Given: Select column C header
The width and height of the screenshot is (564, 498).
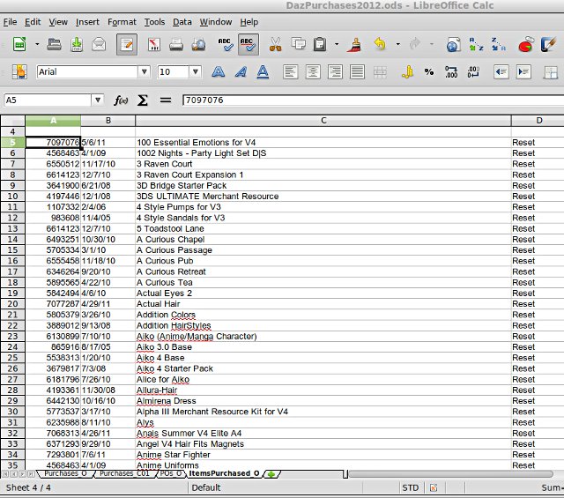Looking at the screenshot, I should click(x=323, y=121).
